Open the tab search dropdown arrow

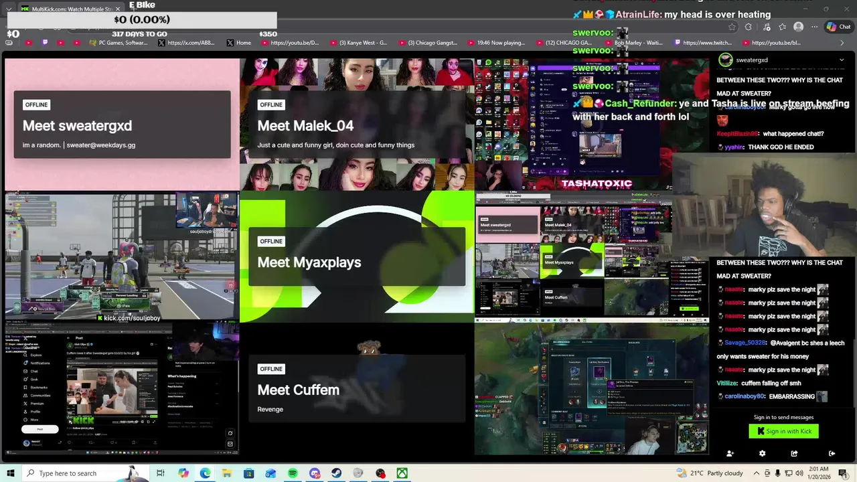(x=9, y=9)
